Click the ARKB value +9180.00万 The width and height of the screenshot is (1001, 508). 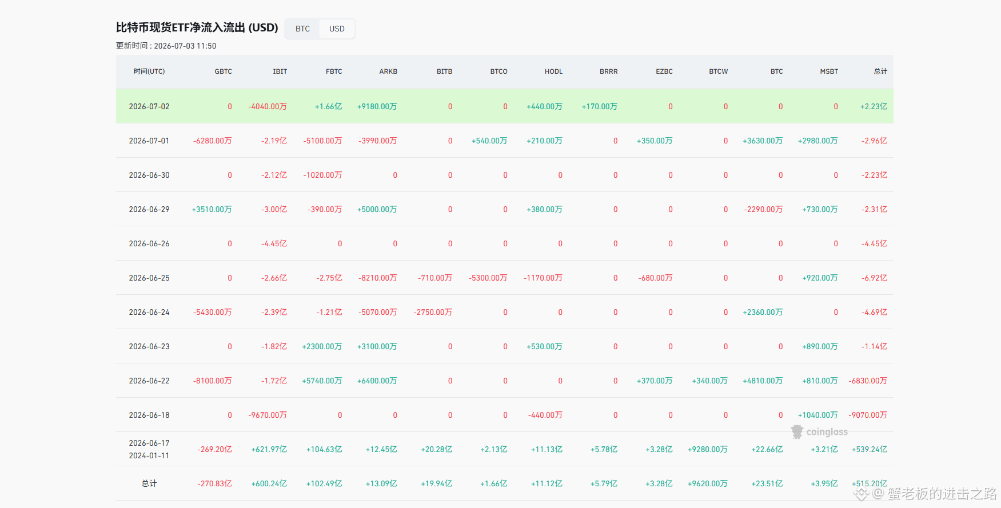click(x=377, y=106)
